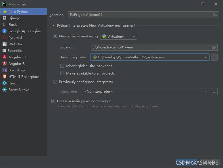Viewport: 223px width, 168px height.
Task: Click the Bootstrap icon
Action: pos(5,70)
